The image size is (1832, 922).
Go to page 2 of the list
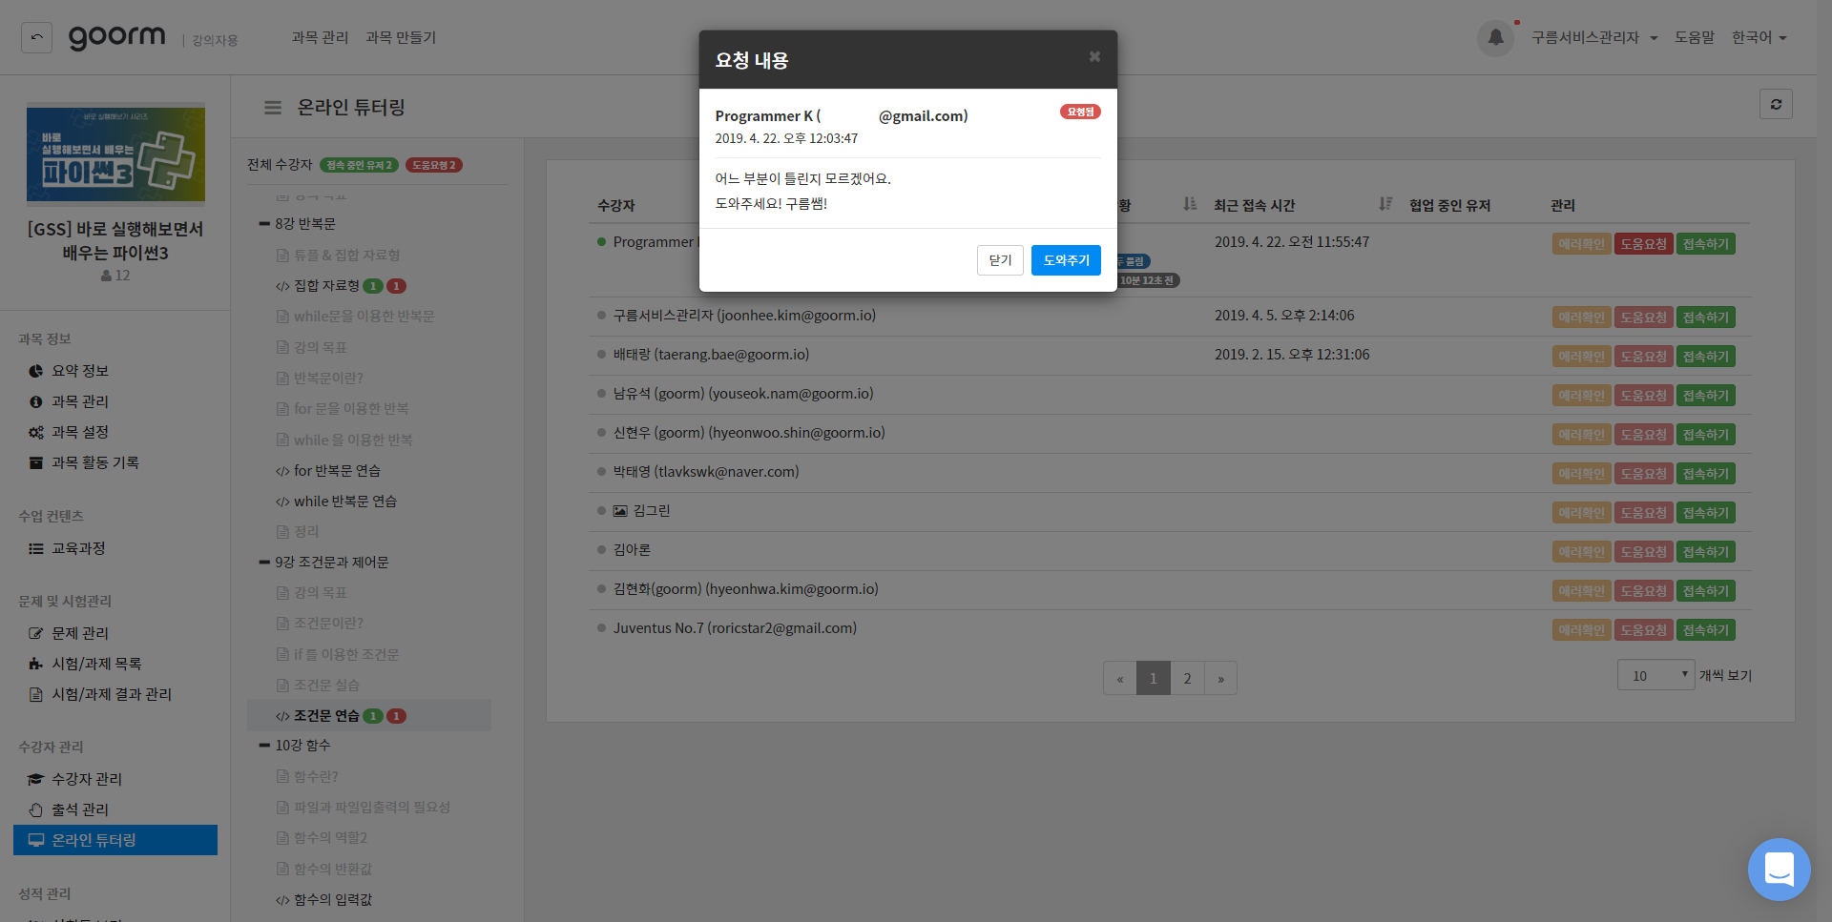[1187, 678]
